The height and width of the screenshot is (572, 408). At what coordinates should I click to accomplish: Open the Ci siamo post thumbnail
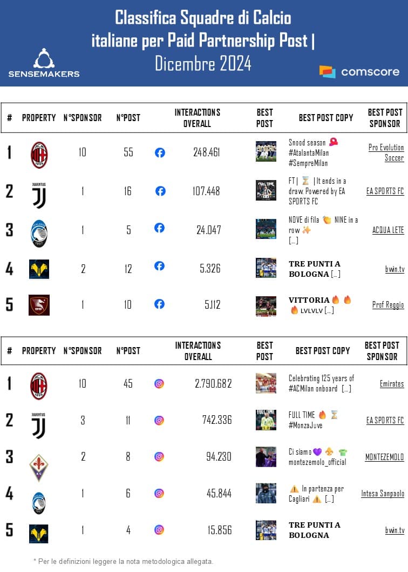point(266,457)
